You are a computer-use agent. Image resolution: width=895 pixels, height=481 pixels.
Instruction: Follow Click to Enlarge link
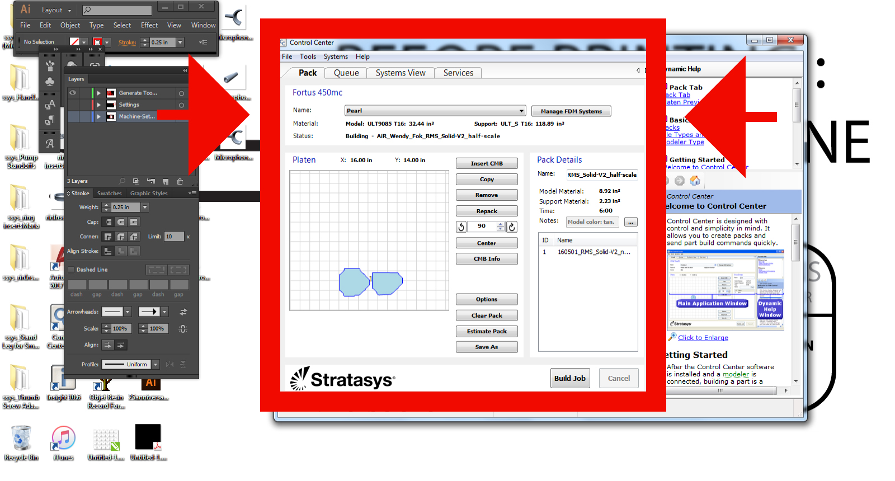click(x=703, y=338)
